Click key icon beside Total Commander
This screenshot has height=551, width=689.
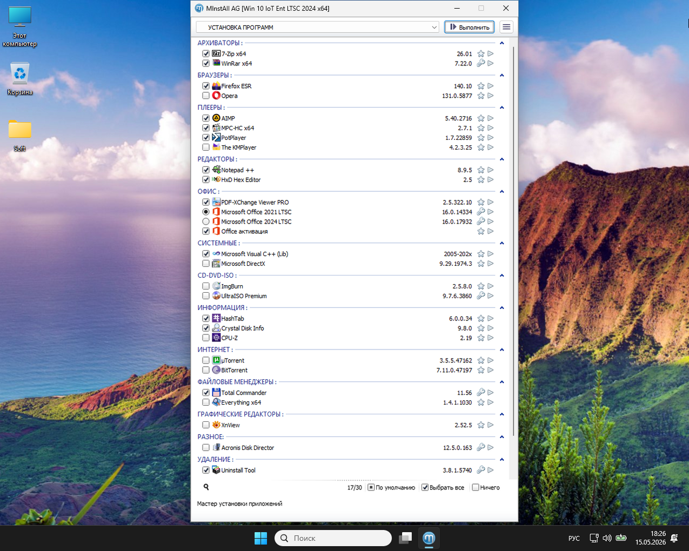[481, 393]
